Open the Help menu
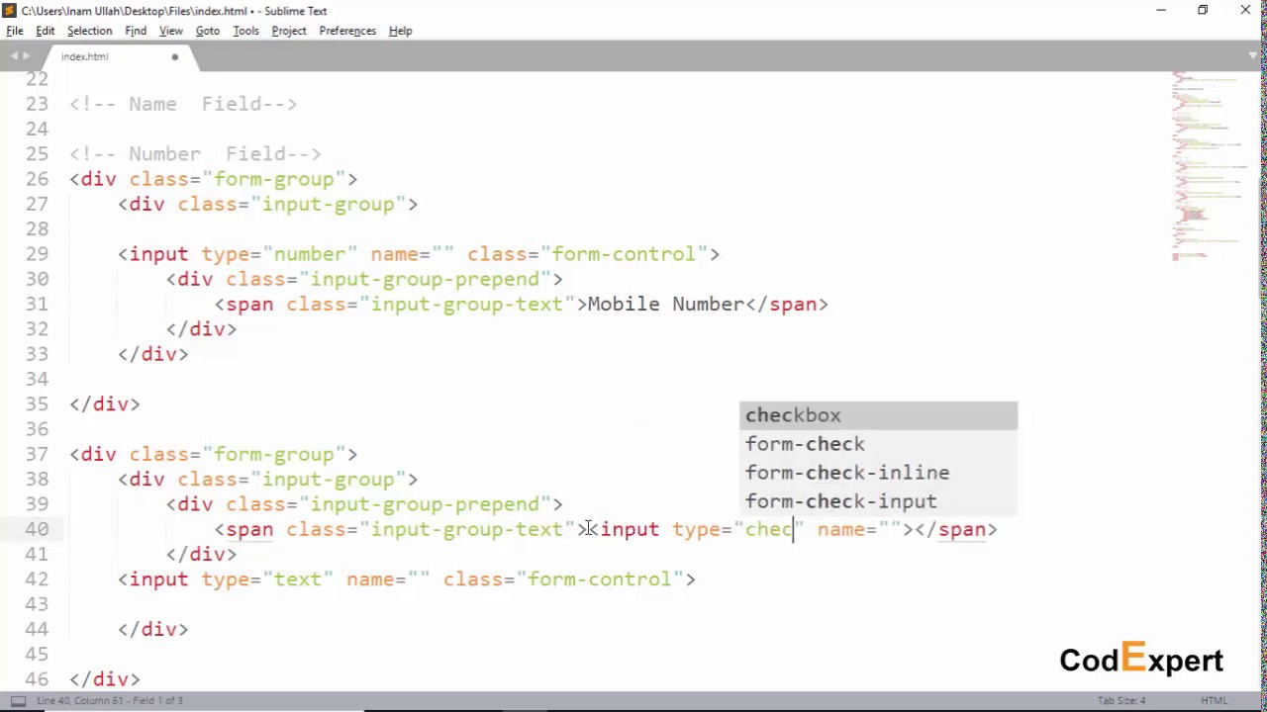This screenshot has width=1267, height=712. (400, 31)
